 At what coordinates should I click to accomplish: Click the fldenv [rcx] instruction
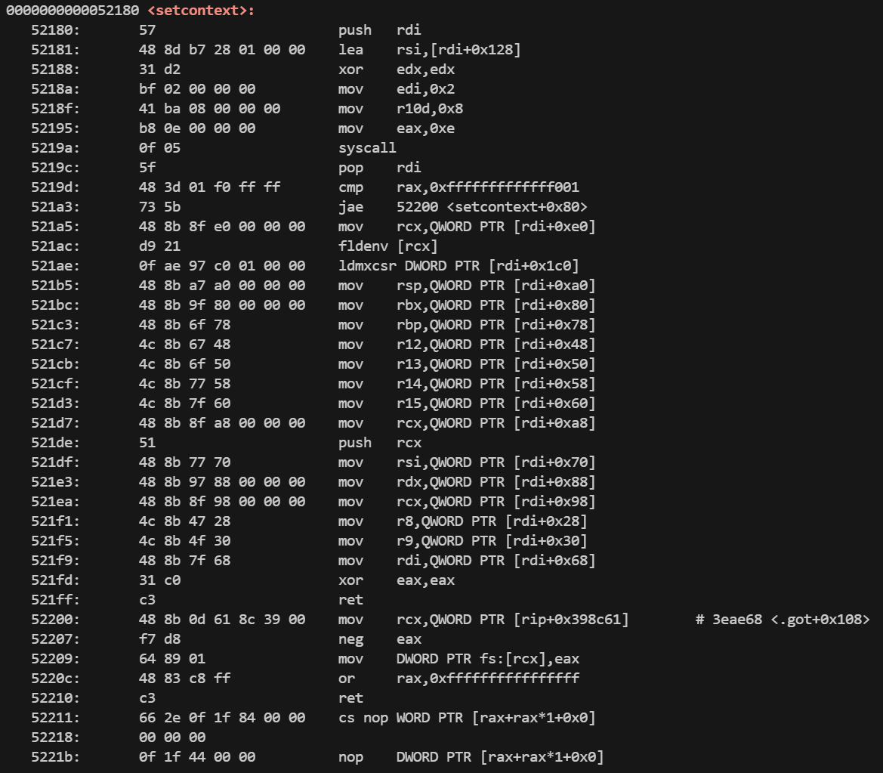click(387, 246)
